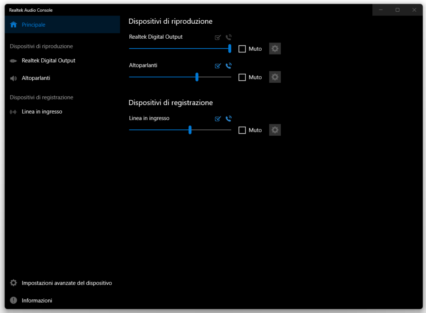Select Altoparlanti in the sidebar
This screenshot has width=426, height=313.
pyautogui.click(x=62, y=78)
